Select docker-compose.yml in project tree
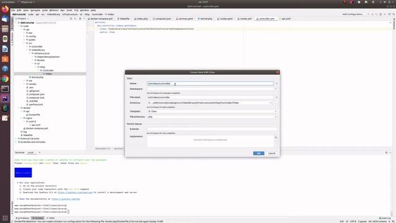 coord(37,128)
